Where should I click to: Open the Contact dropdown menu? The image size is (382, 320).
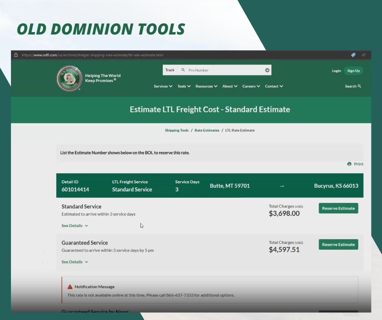[x=274, y=86]
